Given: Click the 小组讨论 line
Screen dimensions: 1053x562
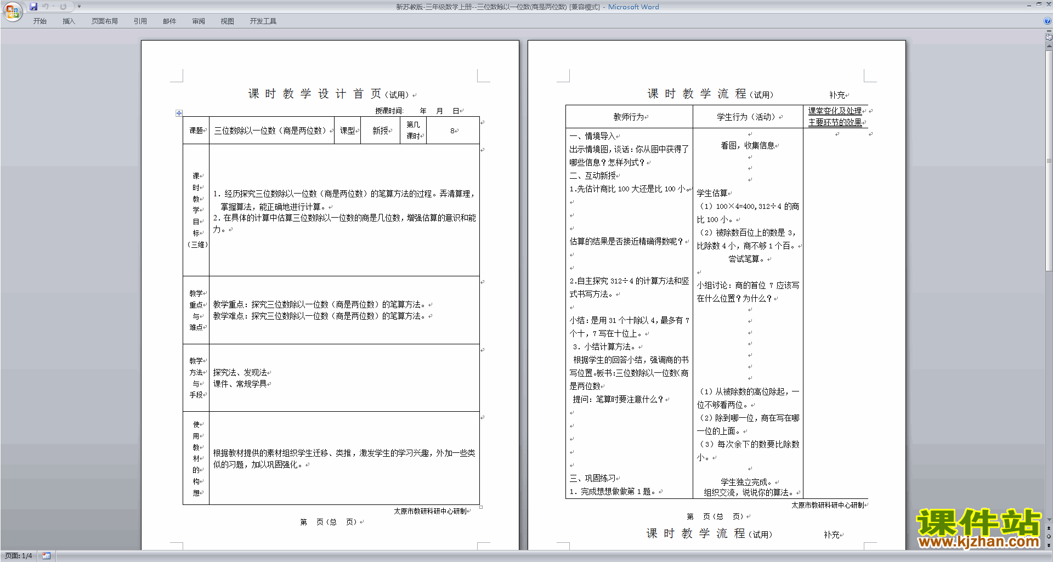Looking at the screenshot, I should (x=748, y=292).
